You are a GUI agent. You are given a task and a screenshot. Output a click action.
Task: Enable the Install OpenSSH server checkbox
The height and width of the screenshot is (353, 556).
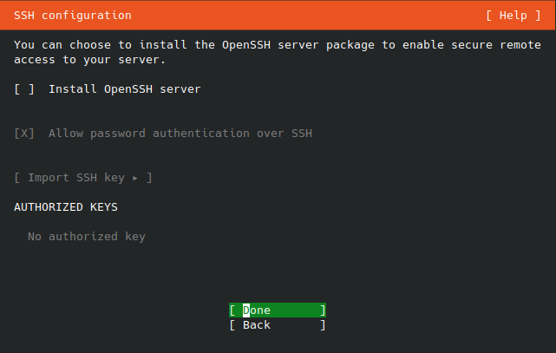(24, 89)
